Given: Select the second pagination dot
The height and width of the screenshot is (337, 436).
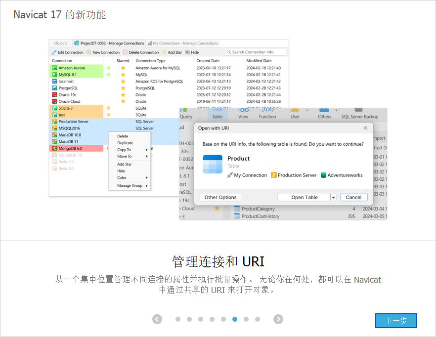Looking at the screenshot, I should 189,319.
